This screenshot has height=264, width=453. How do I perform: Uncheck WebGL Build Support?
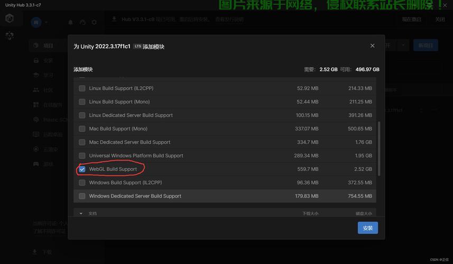(82, 169)
